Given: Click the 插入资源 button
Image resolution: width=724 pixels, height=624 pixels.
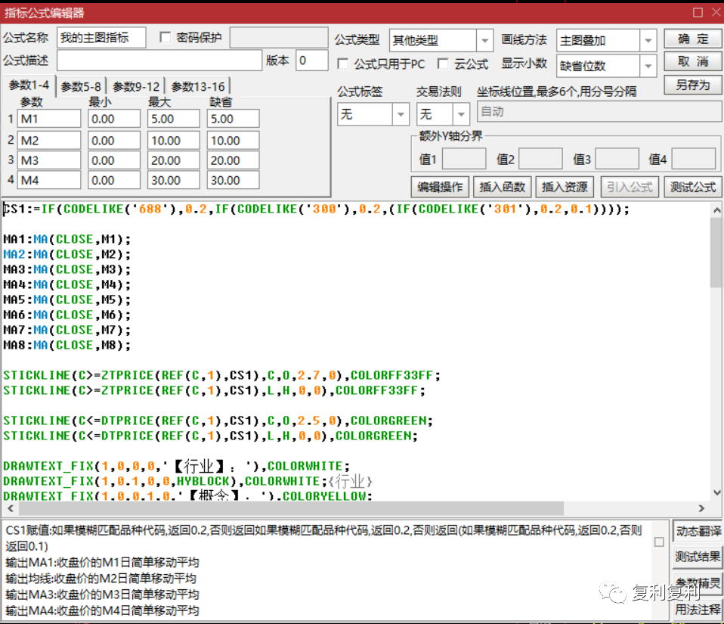Looking at the screenshot, I should tap(565, 187).
